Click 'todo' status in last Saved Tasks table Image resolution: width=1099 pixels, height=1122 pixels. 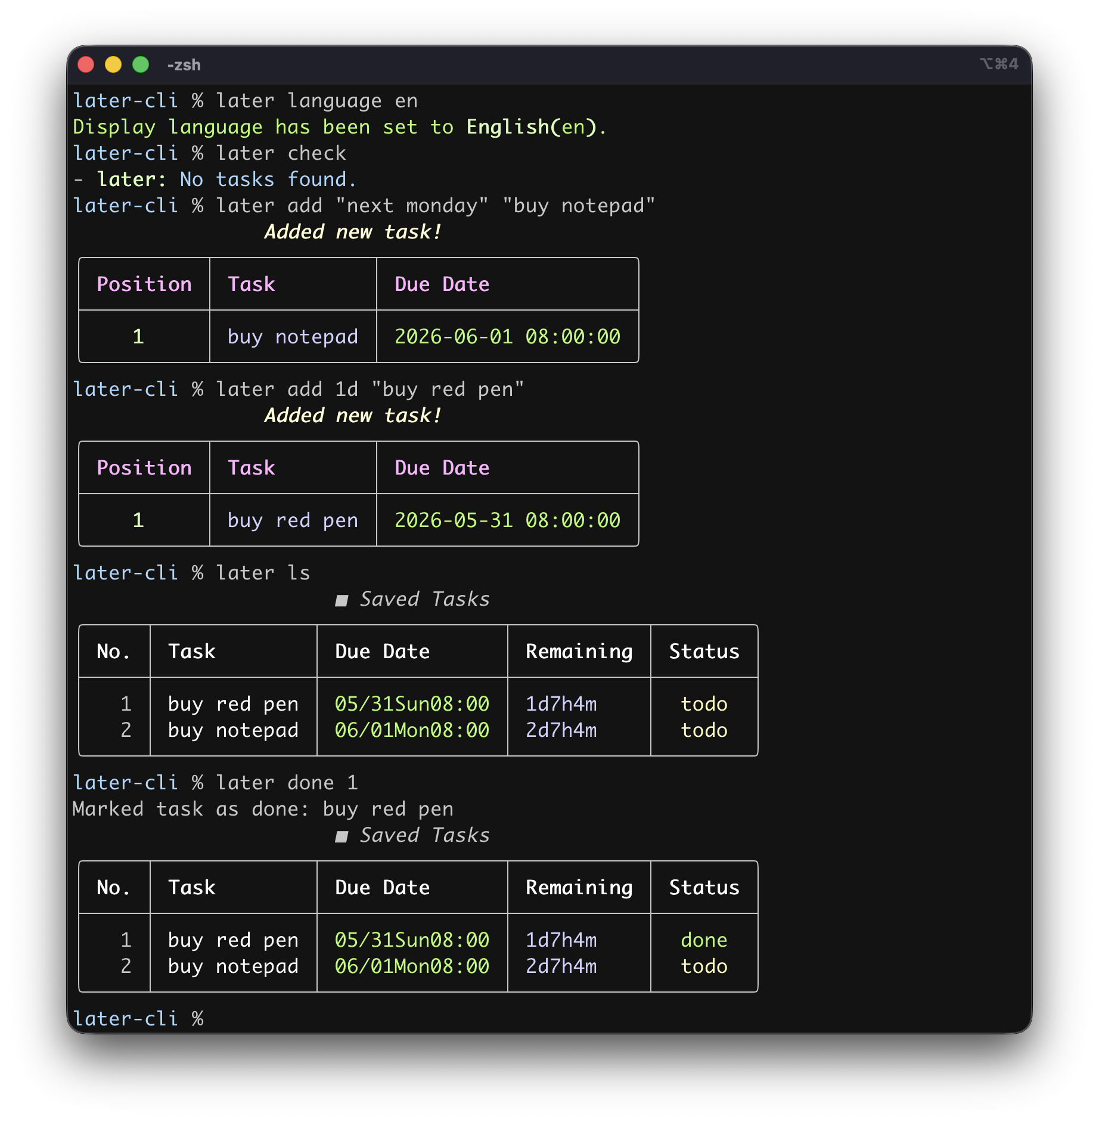click(704, 966)
